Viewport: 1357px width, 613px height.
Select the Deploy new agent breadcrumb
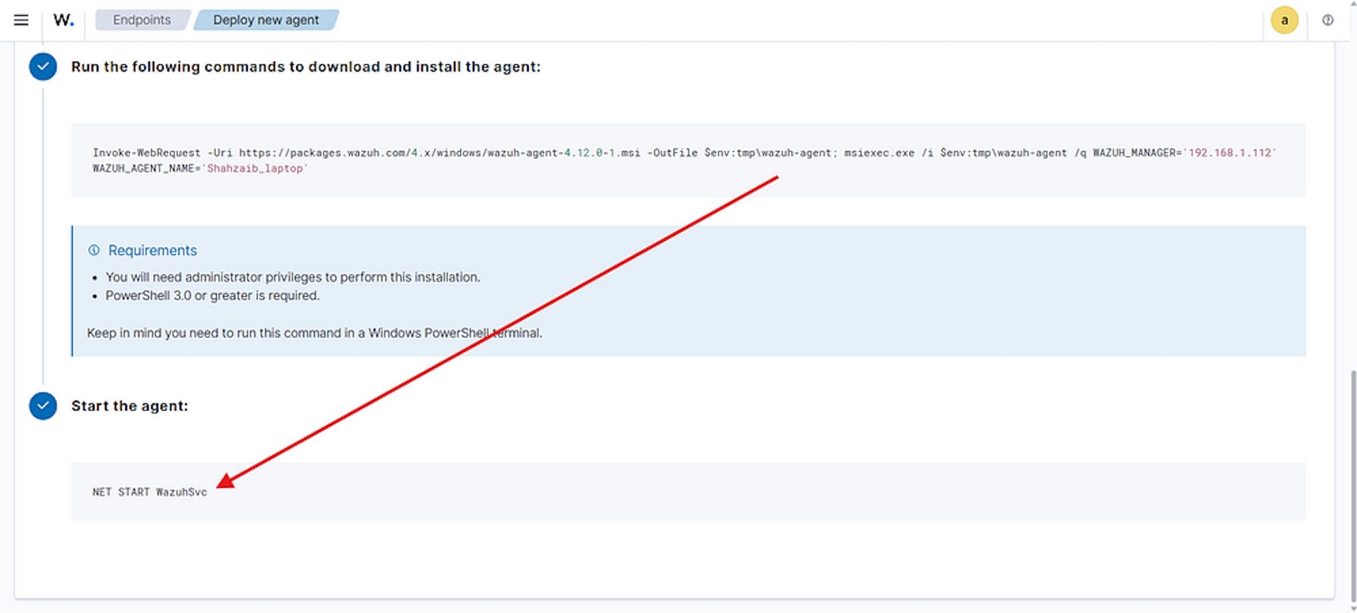point(266,20)
